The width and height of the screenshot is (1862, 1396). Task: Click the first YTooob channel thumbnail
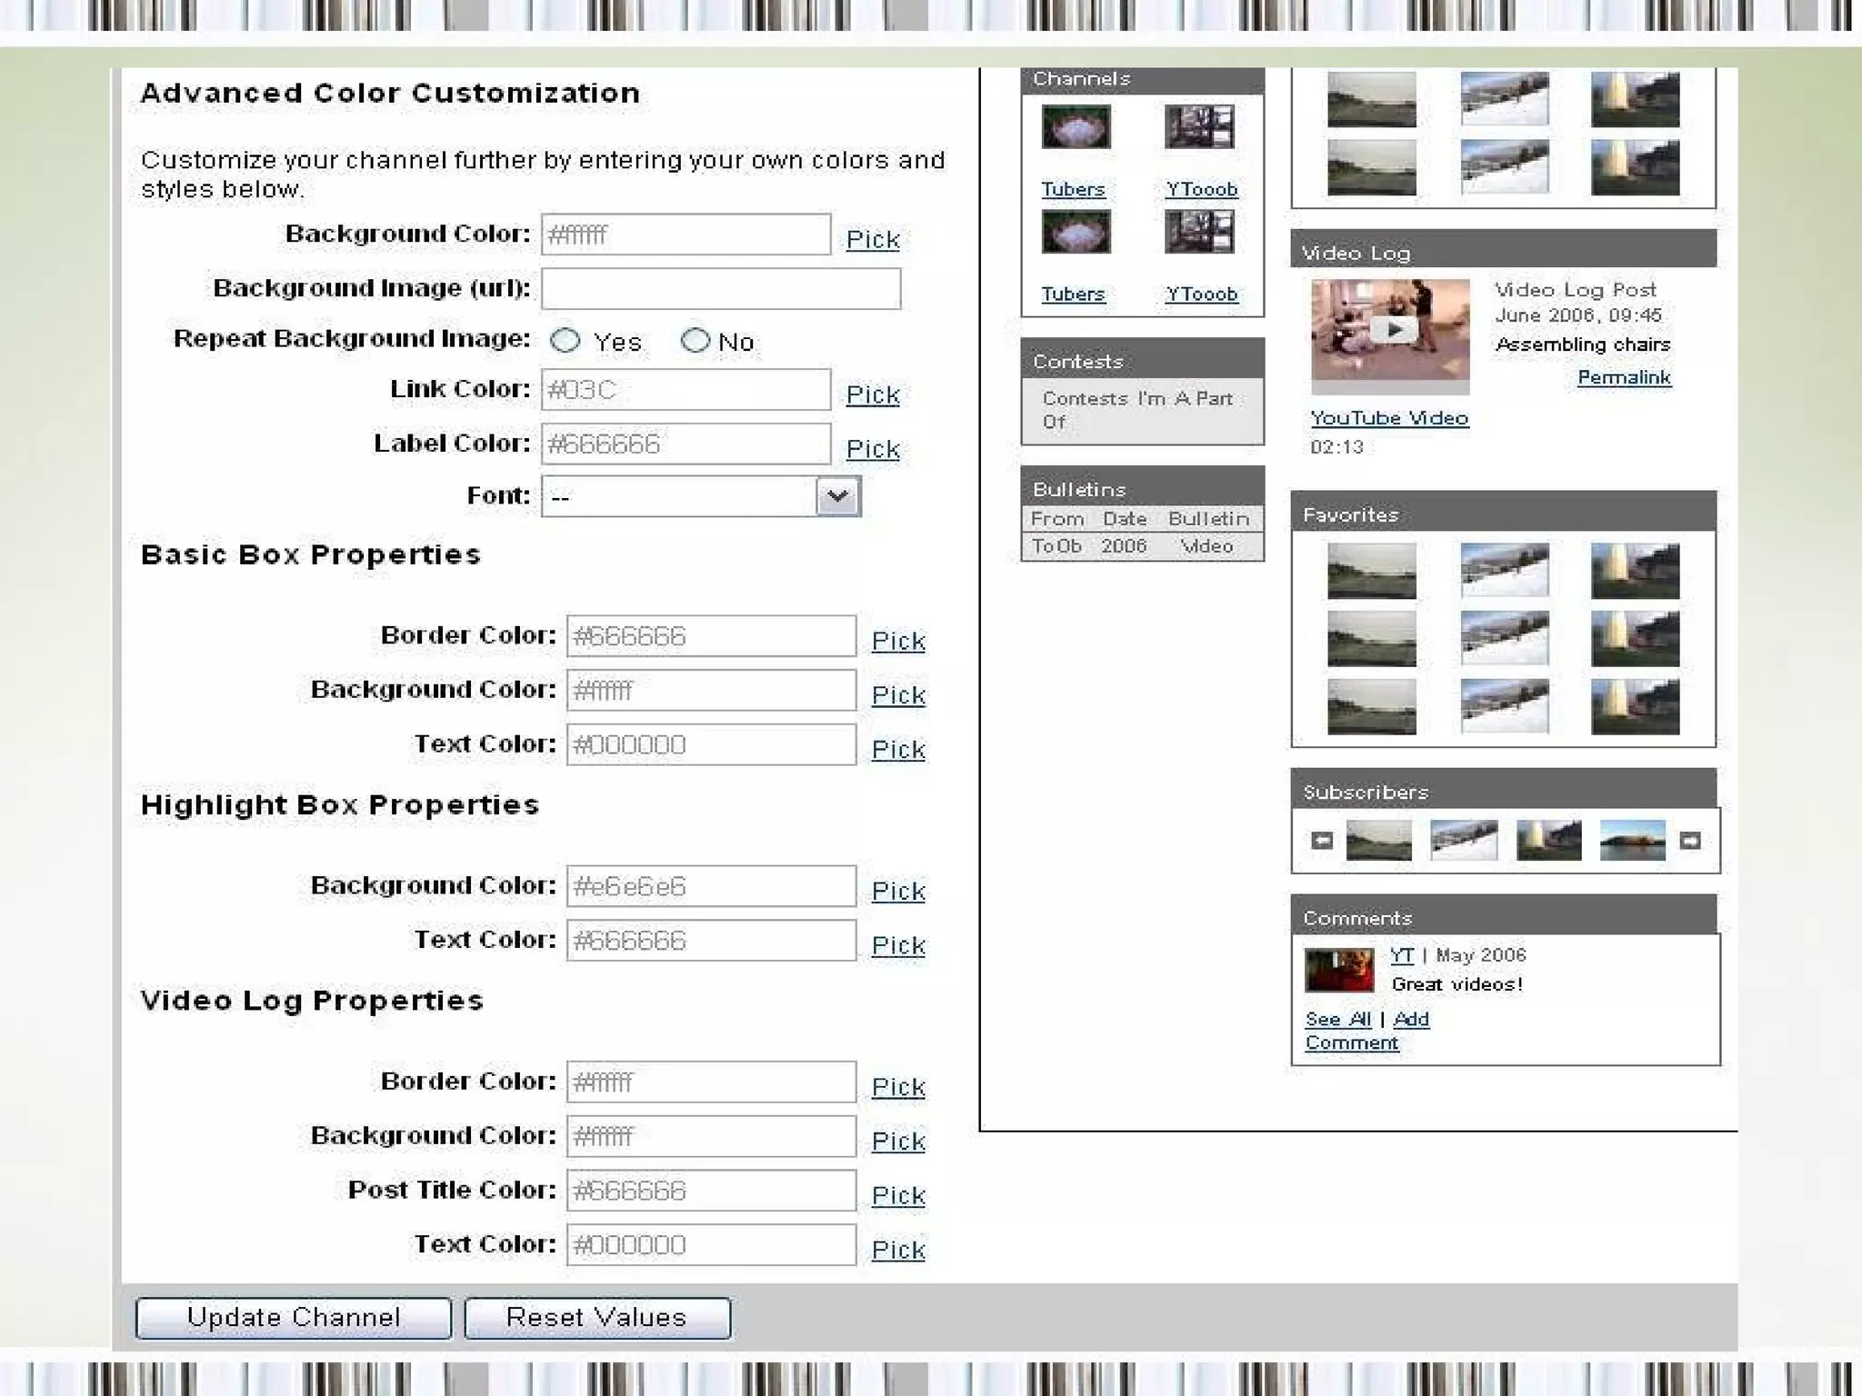coord(1199,127)
